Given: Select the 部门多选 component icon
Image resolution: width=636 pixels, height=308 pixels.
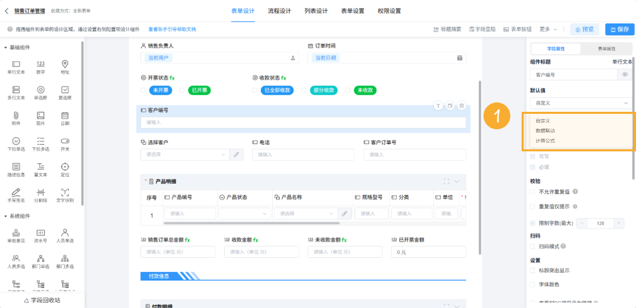Looking at the screenshot, I should click(64, 258).
